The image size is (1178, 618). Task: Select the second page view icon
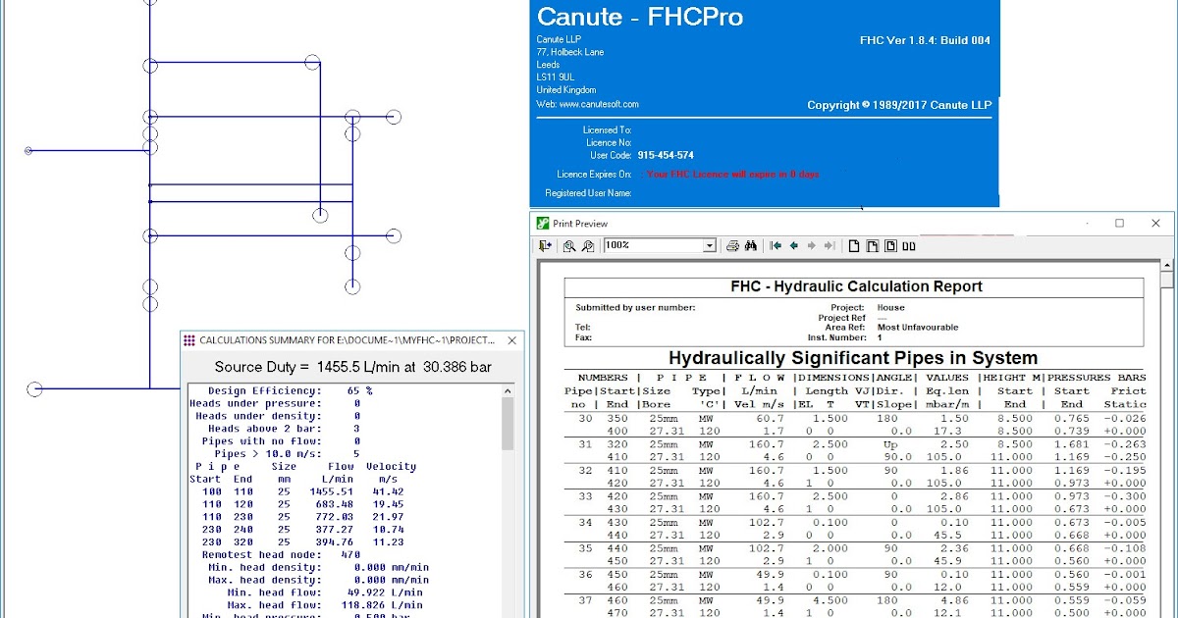pos(873,246)
